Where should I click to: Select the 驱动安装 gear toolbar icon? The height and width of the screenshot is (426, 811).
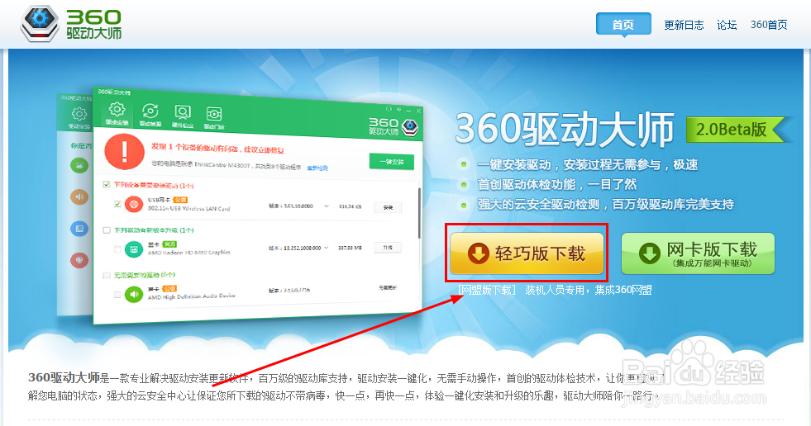click(x=117, y=113)
